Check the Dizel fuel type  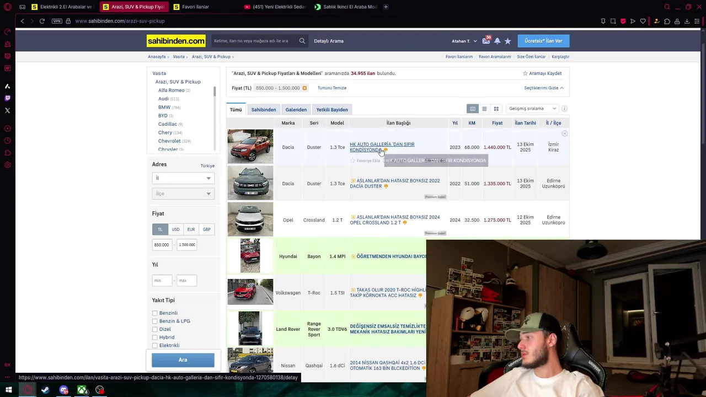(x=155, y=329)
